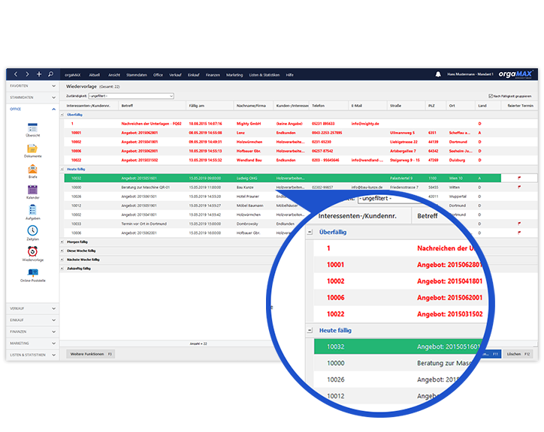
Task: Open Wiedervorlage alarm clock icon
Action: 32,253
